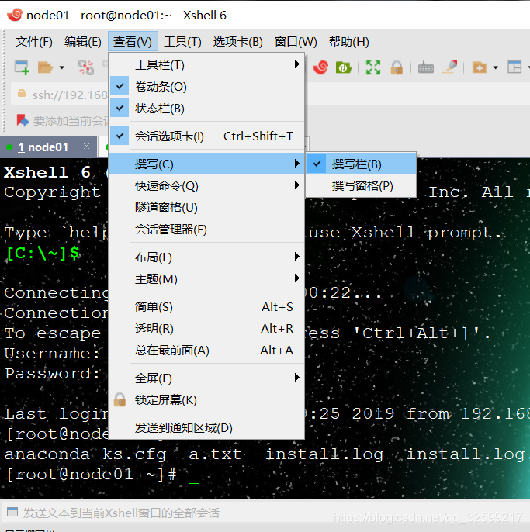Expand the 主题(M) submenu
Screen dimensions: 530x532
coord(206,279)
